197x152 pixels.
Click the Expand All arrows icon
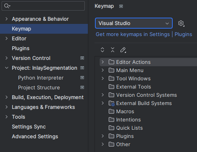coord(102,50)
